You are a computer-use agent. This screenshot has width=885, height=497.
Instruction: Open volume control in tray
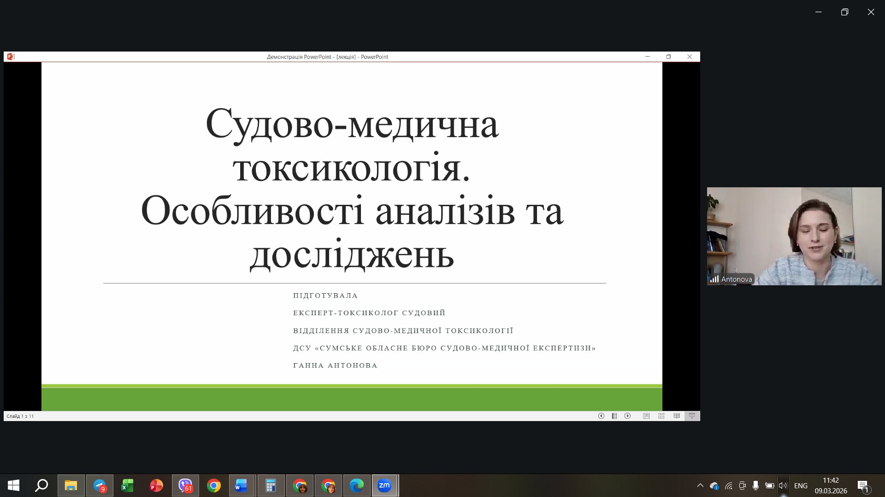(x=783, y=485)
